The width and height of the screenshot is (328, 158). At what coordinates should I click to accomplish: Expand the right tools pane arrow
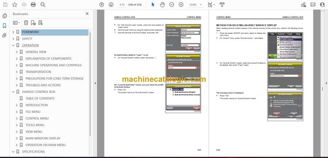[x=326, y=83]
